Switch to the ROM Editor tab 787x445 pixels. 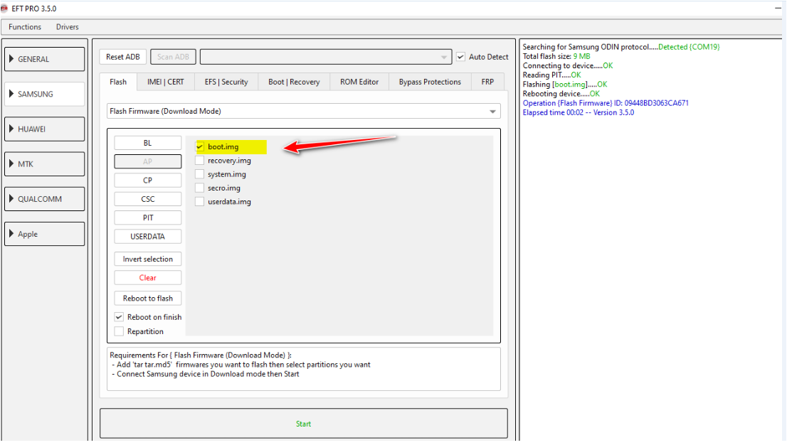pos(359,82)
